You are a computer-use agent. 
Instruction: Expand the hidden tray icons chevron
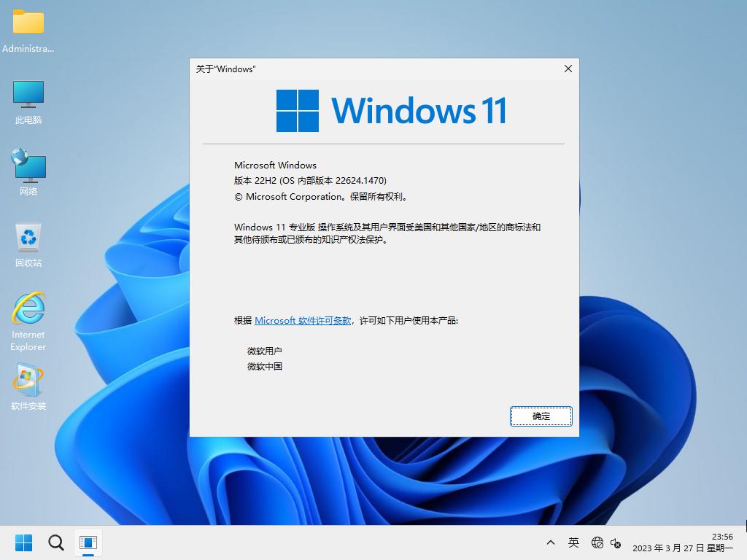[x=551, y=542]
